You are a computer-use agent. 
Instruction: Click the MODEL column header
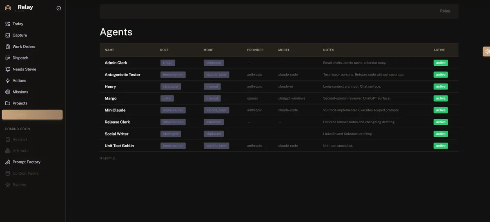pos(284,50)
